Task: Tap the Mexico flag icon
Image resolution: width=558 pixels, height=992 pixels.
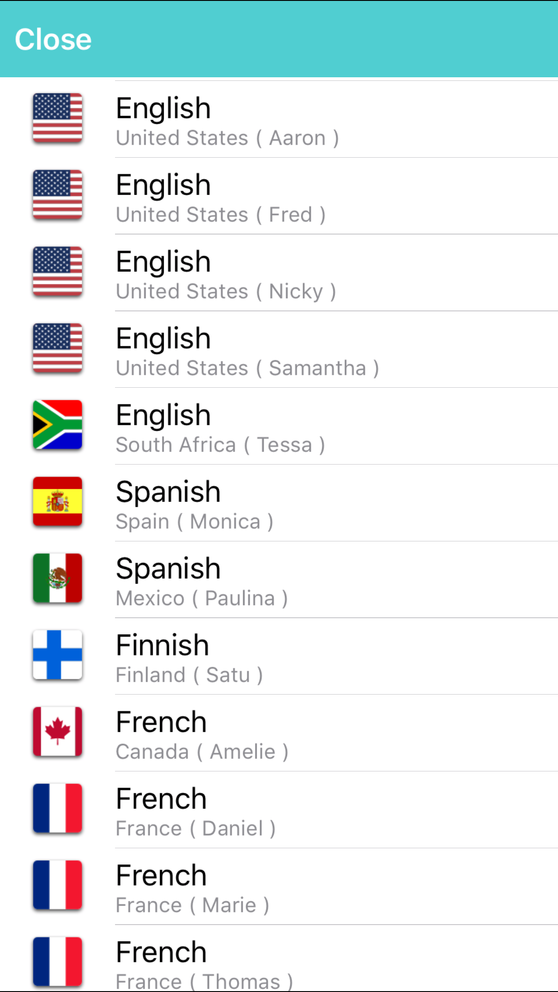Action: [58, 579]
